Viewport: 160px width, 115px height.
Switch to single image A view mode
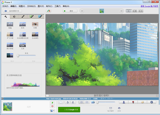click(129, 11)
